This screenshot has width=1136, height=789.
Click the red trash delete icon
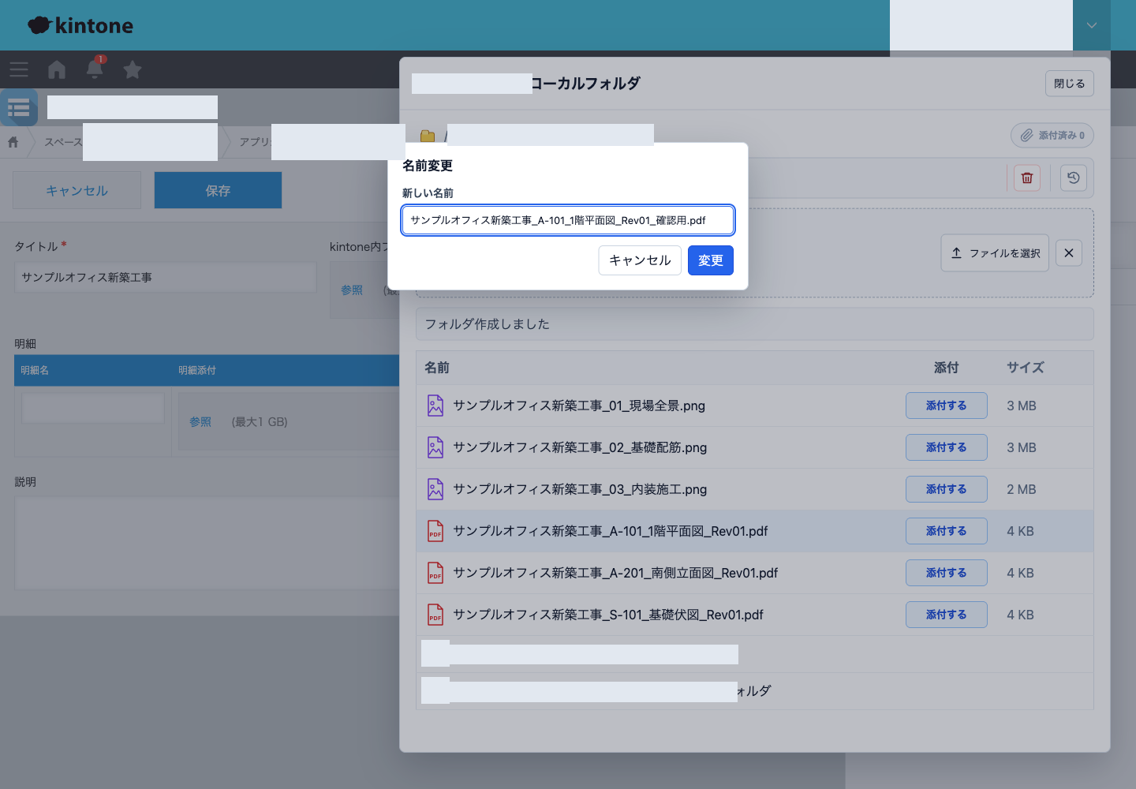coord(1027,178)
